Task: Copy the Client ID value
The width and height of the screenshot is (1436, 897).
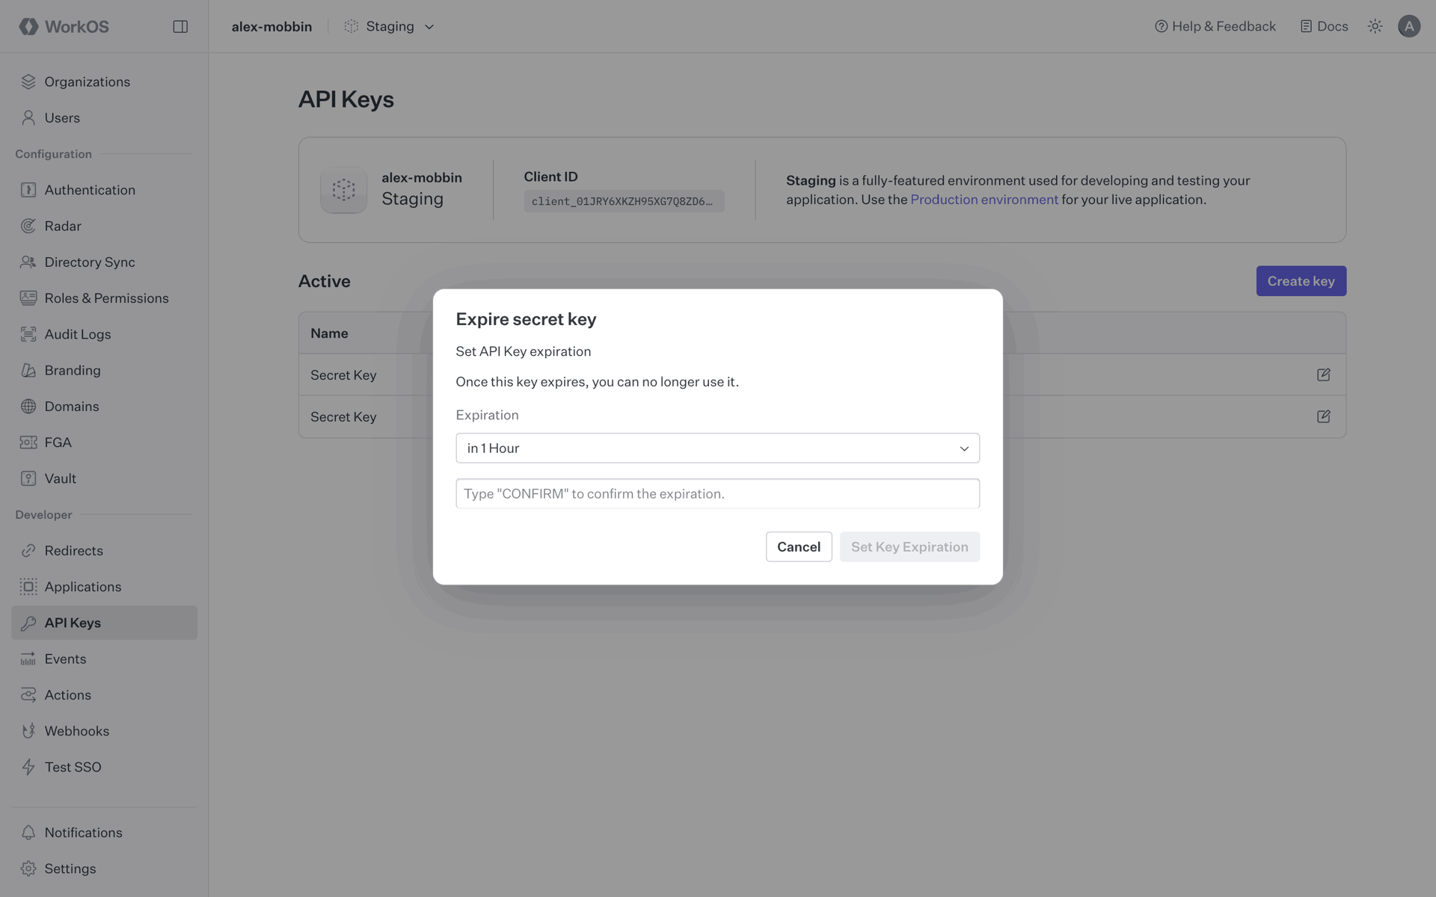Action: coord(624,201)
